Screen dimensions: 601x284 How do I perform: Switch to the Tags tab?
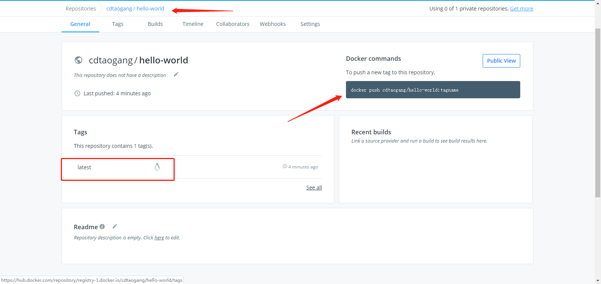(118, 24)
